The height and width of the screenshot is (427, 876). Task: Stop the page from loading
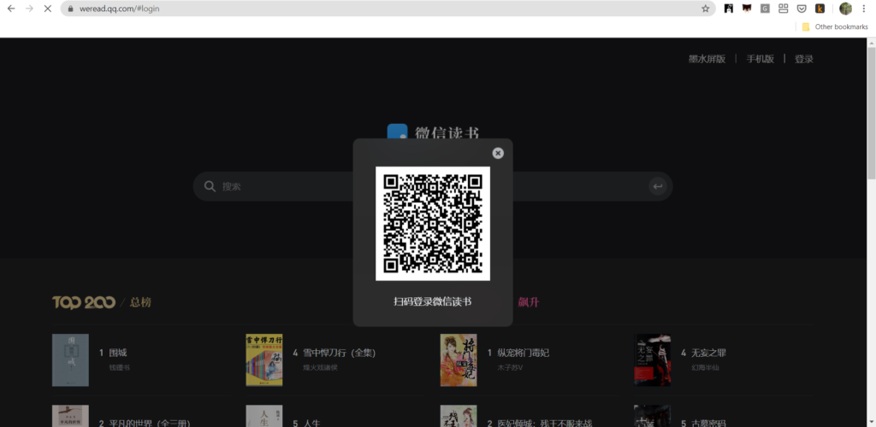pyautogui.click(x=48, y=9)
